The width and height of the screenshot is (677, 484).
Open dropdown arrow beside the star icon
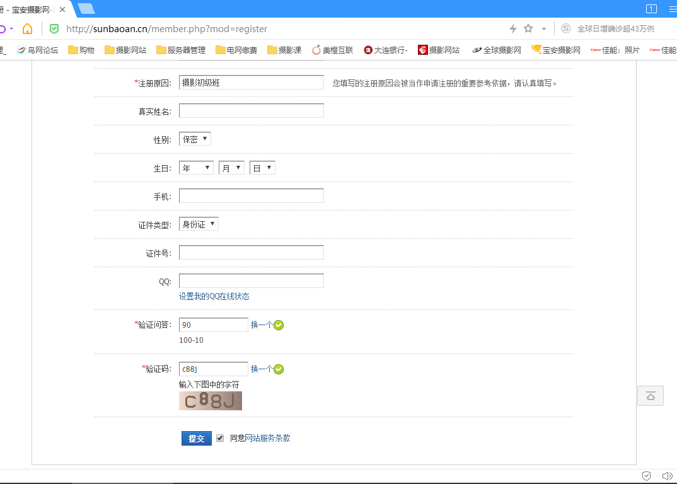click(x=543, y=29)
